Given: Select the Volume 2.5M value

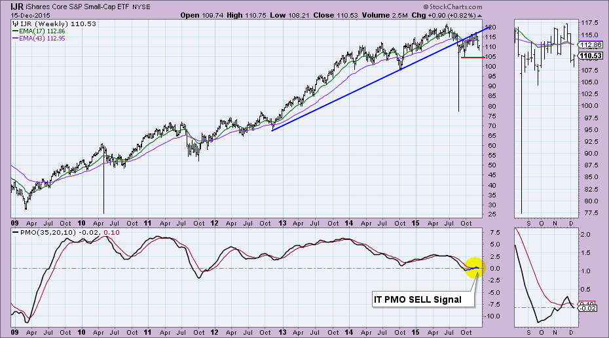Looking at the screenshot, I should (x=385, y=16).
